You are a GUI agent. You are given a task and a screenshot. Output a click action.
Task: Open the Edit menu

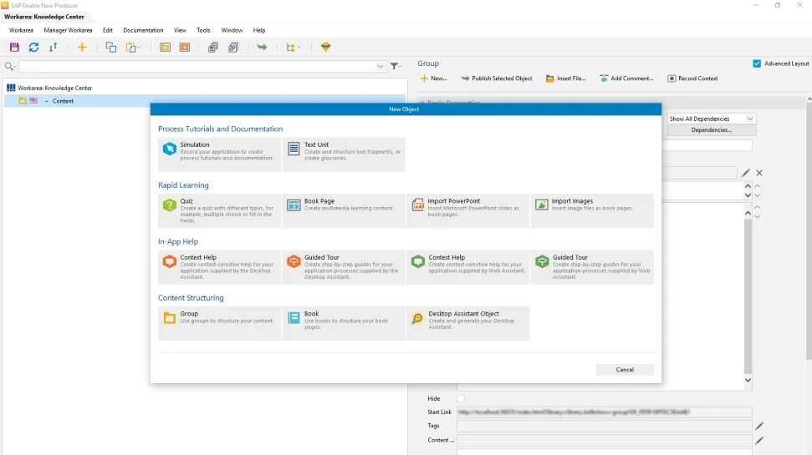coord(108,30)
